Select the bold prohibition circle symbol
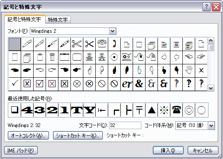Viewport: 223px width, 159px height. 114,84
